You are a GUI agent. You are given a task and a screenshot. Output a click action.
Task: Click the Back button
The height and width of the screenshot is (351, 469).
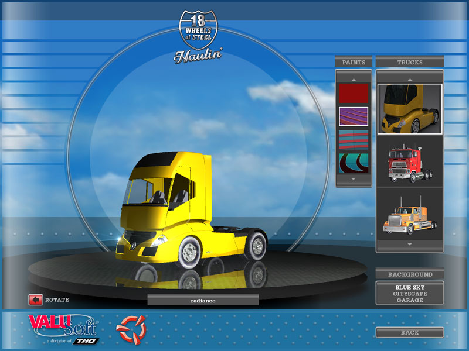[x=410, y=332]
